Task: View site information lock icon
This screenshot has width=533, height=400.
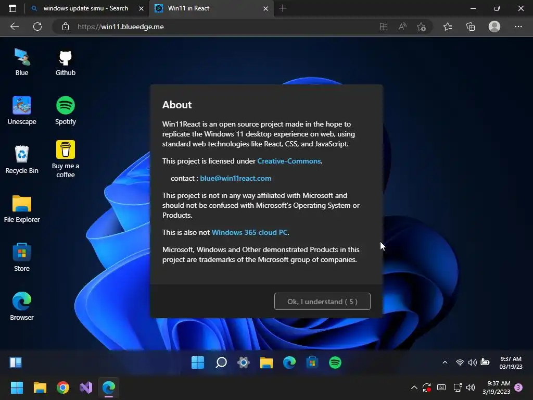Action: 66,27
